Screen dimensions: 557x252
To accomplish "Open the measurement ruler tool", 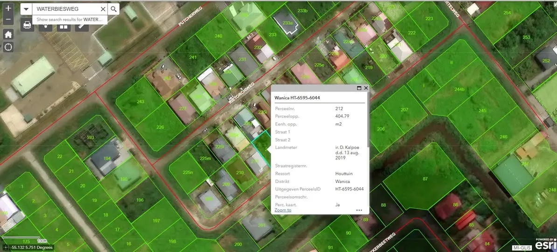I will 82,26.
